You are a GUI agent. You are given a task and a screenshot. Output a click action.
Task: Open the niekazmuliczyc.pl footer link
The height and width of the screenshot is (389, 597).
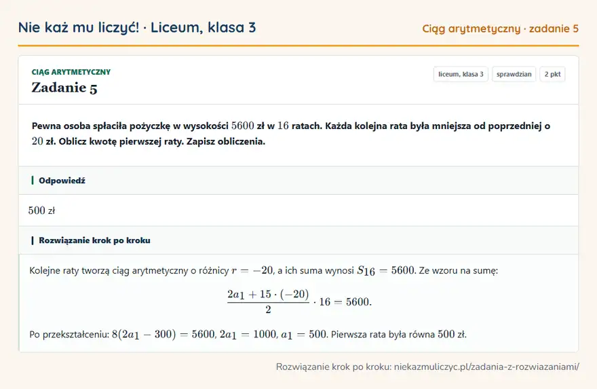pyautogui.click(x=486, y=367)
